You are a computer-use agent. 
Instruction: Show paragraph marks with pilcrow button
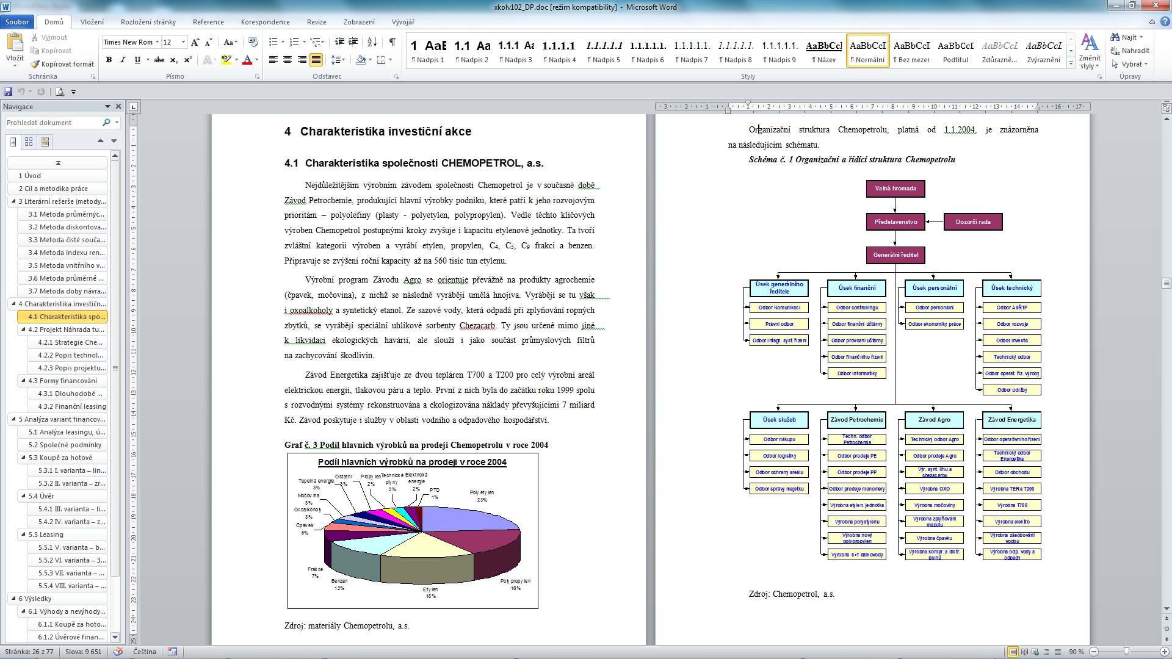coord(392,42)
